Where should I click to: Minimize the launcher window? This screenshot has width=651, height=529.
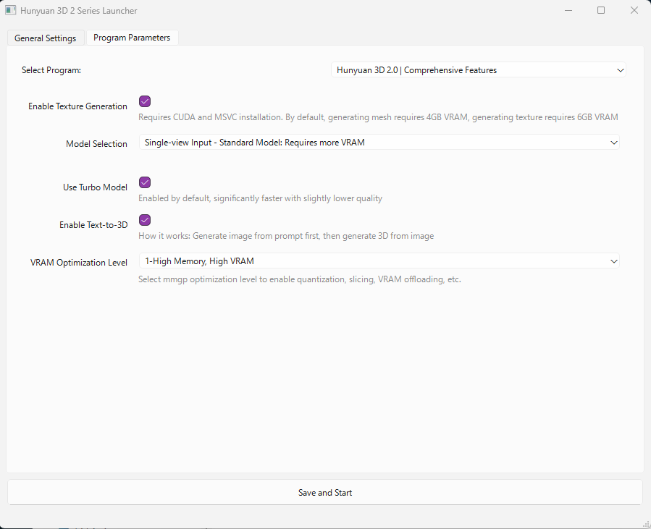[567, 11]
